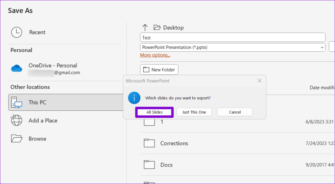The width and height of the screenshot is (335, 184).
Task: Select This PC location
Action: [x=66, y=102]
